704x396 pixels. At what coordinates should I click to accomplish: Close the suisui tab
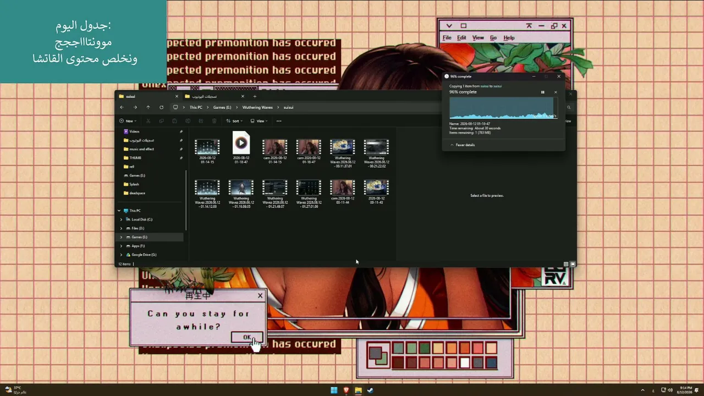(x=177, y=96)
